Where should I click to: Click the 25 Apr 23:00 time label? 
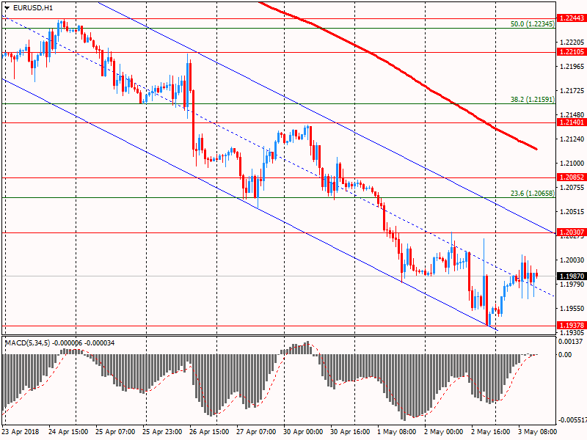162,432
